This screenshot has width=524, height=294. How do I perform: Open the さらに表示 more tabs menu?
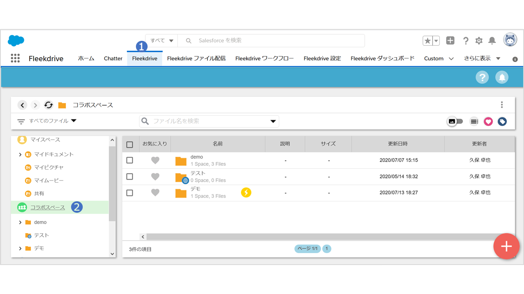coord(482,58)
